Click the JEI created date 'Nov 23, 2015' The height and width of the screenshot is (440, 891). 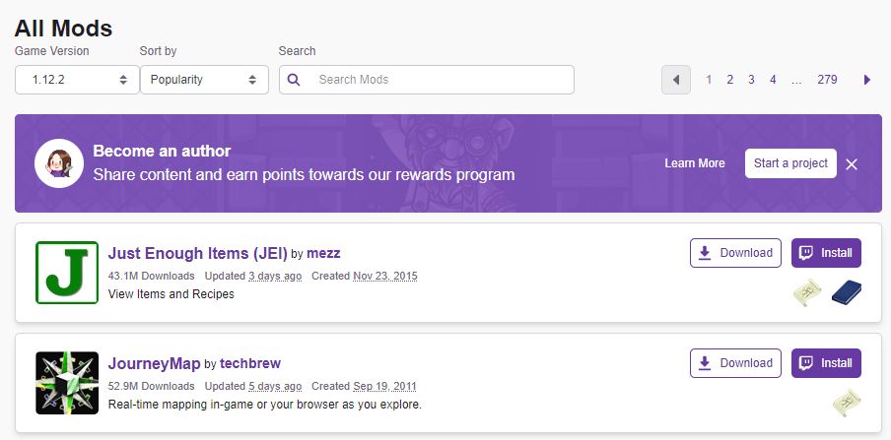coord(385,276)
